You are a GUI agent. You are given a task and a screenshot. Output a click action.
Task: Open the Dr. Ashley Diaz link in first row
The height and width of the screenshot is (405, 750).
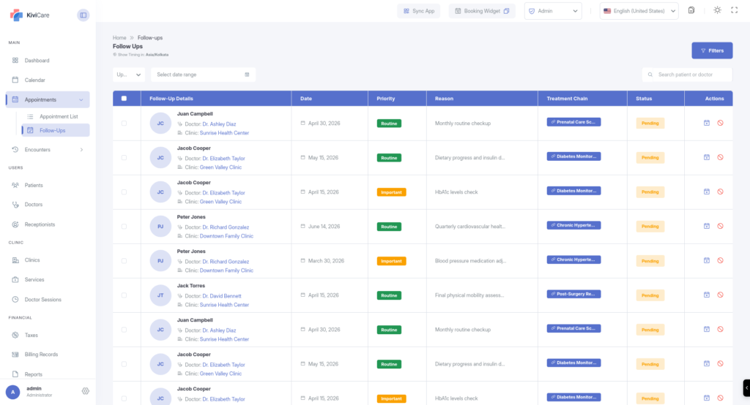tap(219, 124)
